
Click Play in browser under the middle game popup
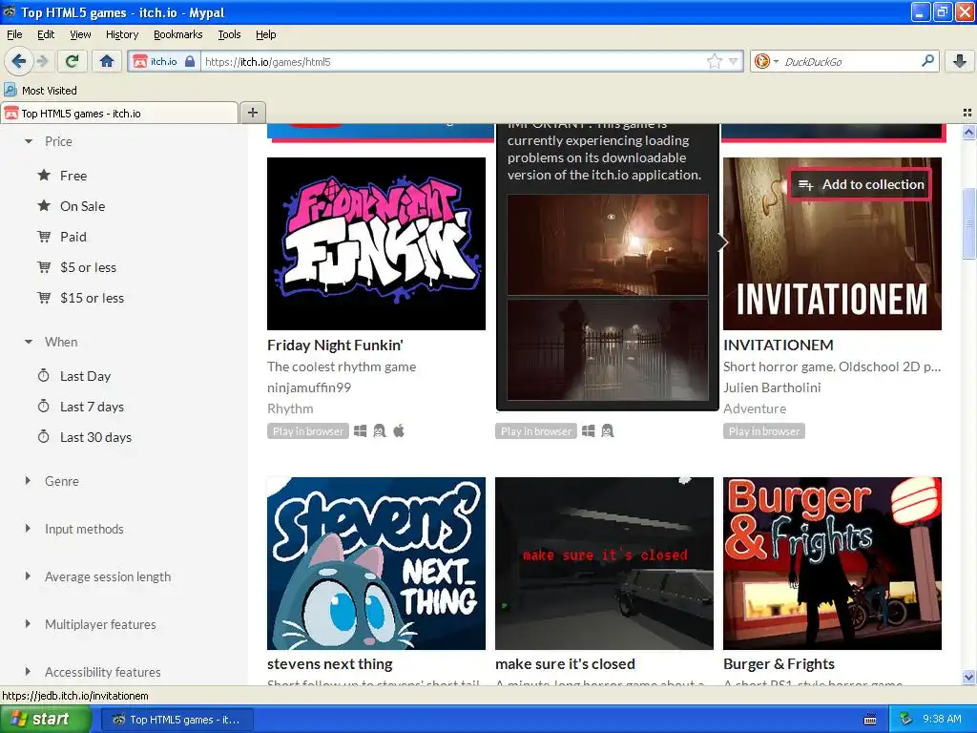536,430
